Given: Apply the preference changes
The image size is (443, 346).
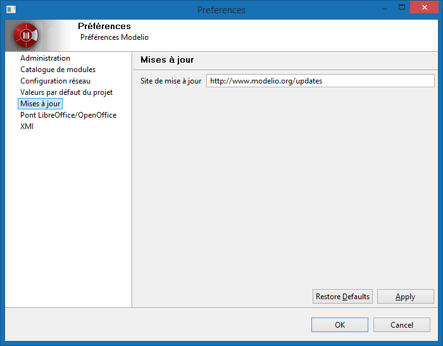Looking at the screenshot, I should point(406,296).
